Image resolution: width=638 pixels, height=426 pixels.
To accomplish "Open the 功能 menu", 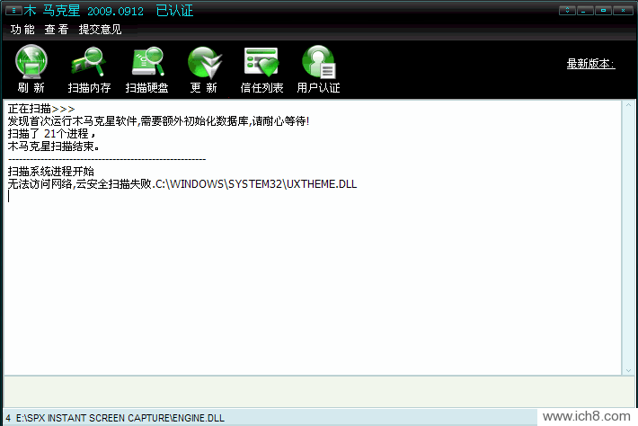I will click(x=22, y=30).
